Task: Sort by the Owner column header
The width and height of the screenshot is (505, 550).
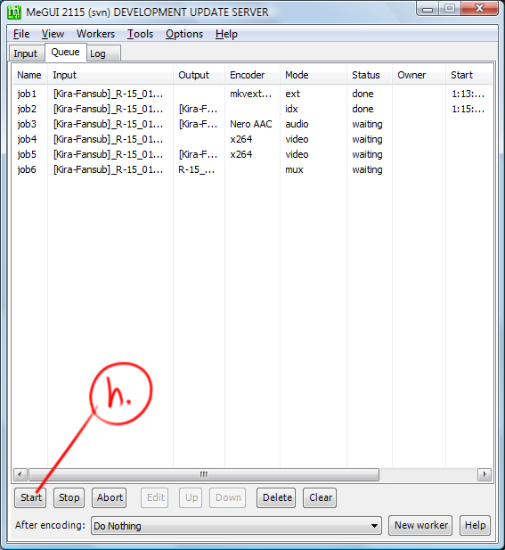Action: [419, 75]
